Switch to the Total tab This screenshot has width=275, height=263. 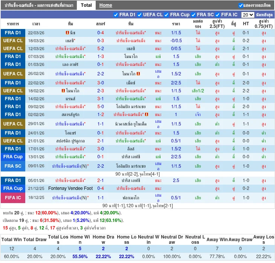pos(86,5)
